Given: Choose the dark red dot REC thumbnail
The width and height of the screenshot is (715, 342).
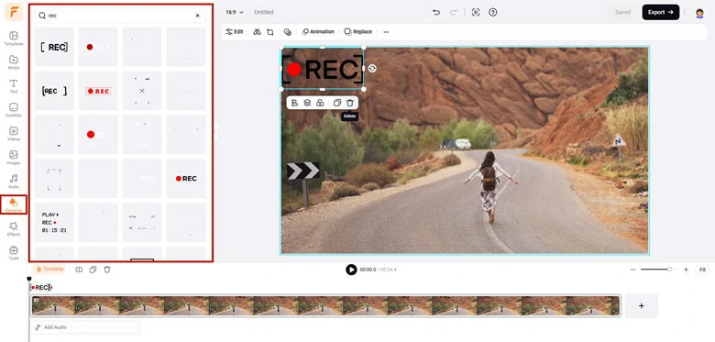Looking at the screenshot, I should coord(98,47).
